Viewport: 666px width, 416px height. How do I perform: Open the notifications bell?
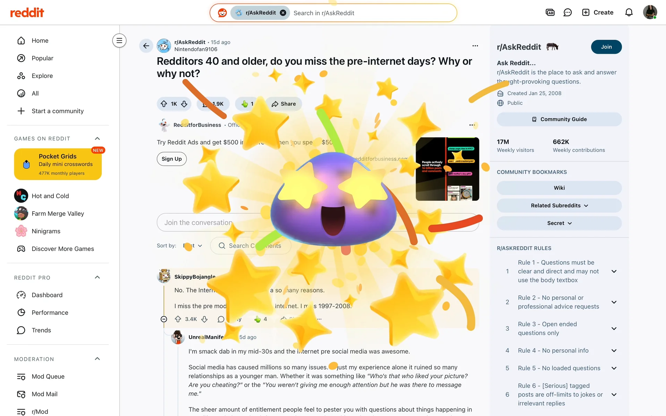(x=629, y=12)
